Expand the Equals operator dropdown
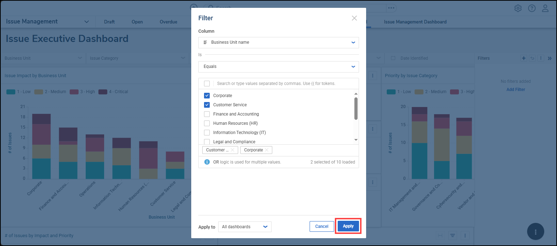The image size is (557, 246). click(278, 66)
